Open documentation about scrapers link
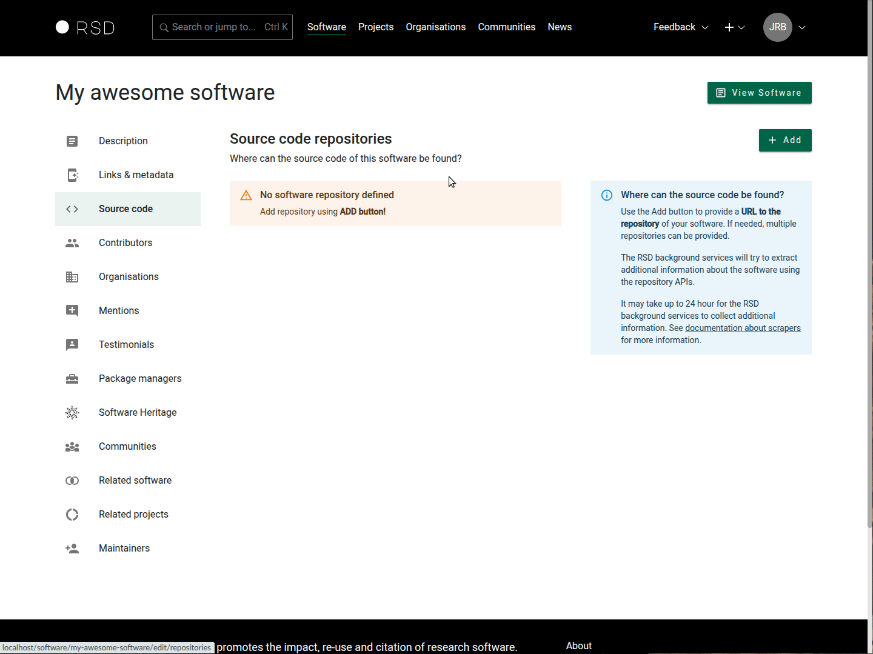873x654 pixels. pos(742,328)
